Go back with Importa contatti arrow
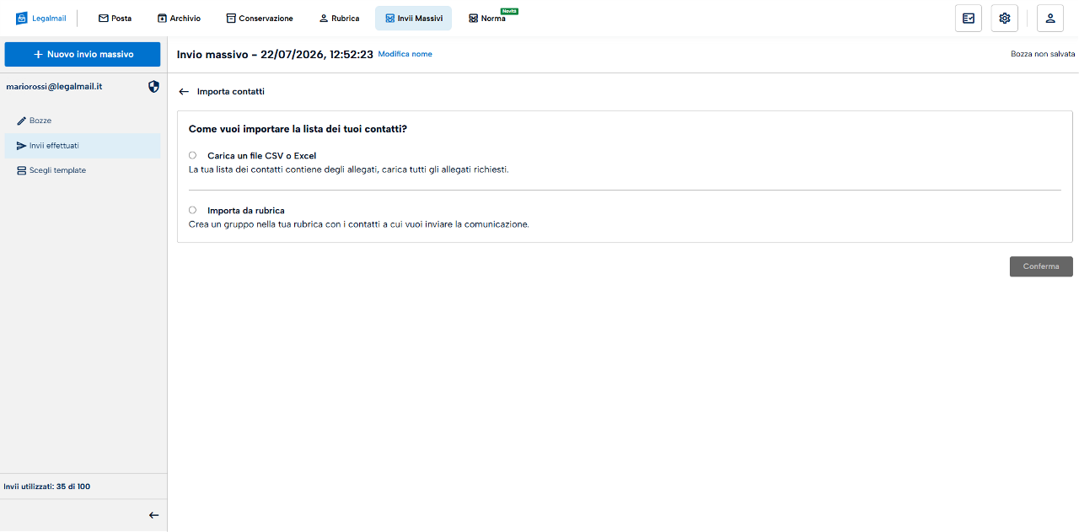Viewport: 1079px width, 532px height. click(x=184, y=91)
